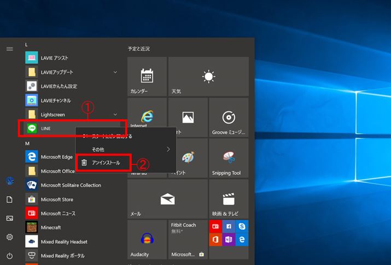Launch the Audacity tile
This screenshot has height=265, width=391.
147,239
